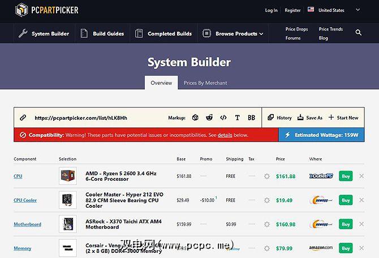
Task: Open the CPU Cooler component link
Action: tap(25, 200)
